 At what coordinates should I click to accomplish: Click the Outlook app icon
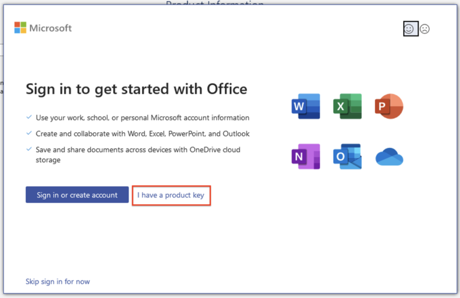point(347,156)
